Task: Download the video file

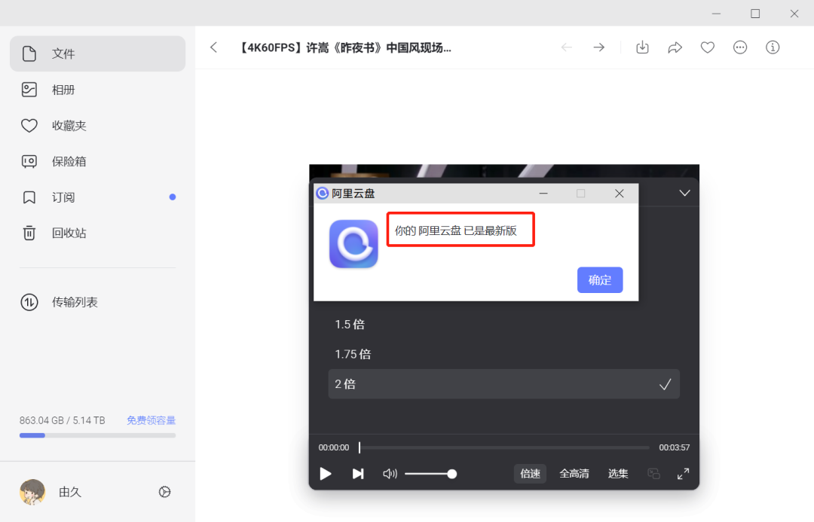Action: [642, 47]
